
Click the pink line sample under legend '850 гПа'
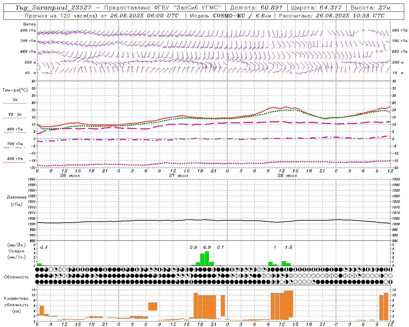[15, 133]
